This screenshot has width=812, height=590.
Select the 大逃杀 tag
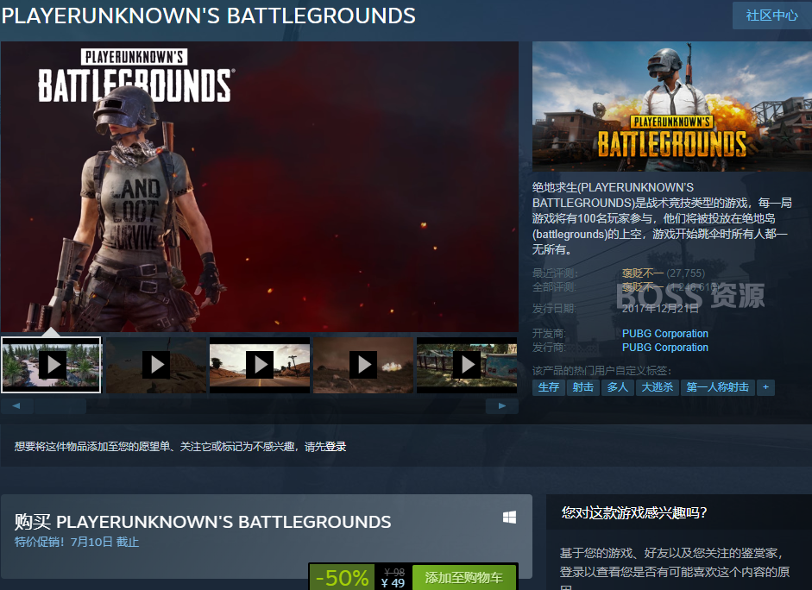(658, 387)
